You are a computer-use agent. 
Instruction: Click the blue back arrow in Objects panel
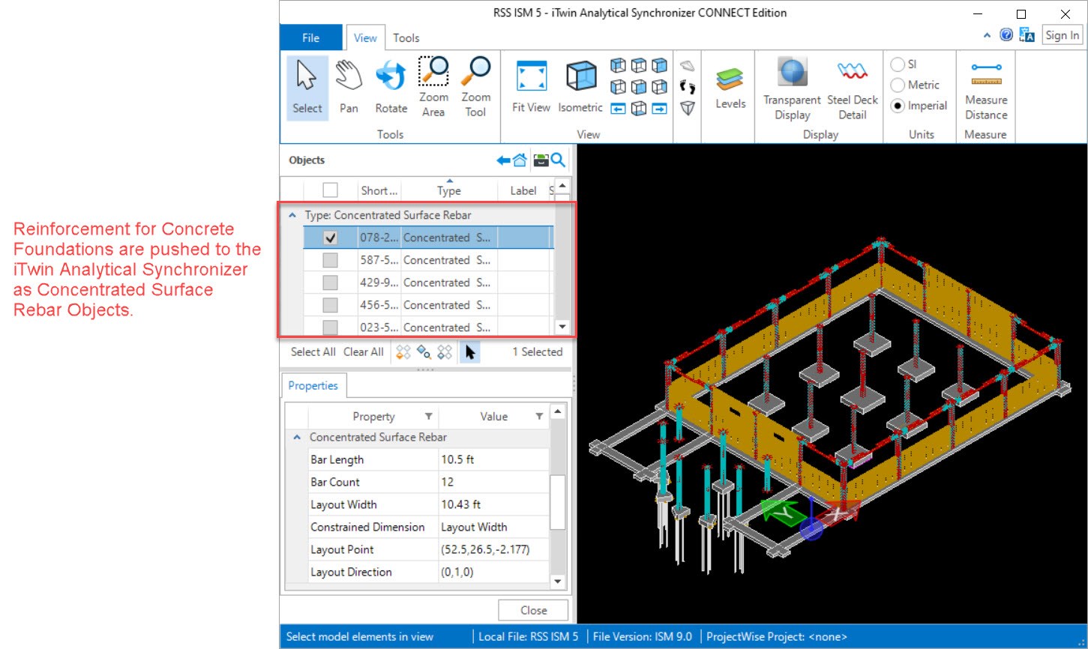[x=504, y=160]
